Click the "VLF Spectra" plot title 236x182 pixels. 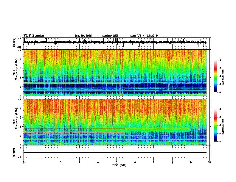pos(34,36)
